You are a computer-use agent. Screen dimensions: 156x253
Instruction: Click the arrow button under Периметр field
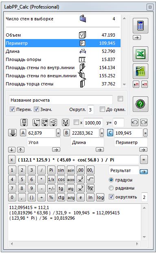tap(143, 150)
